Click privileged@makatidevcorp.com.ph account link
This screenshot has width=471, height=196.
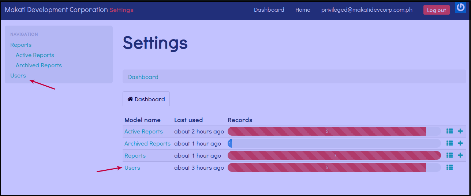[367, 10]
